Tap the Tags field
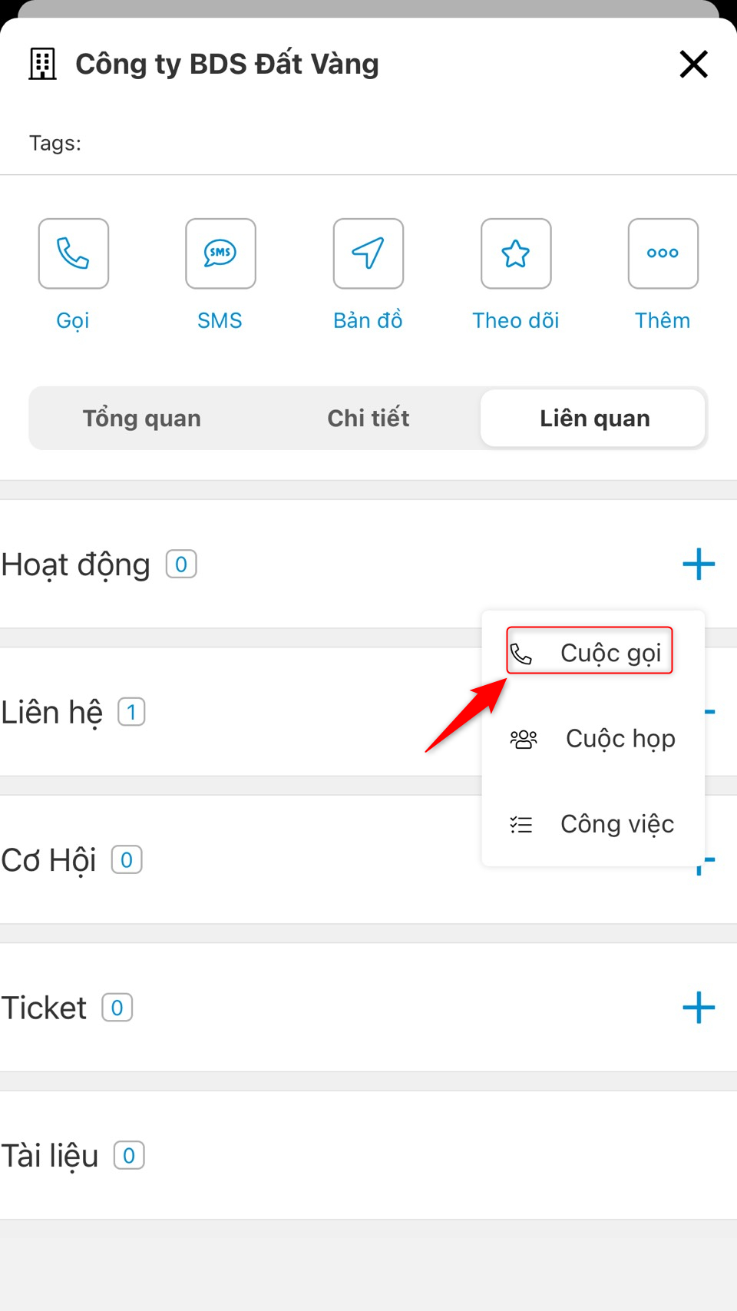This screenshot has height=1311, width=737. tap(368, 143)
